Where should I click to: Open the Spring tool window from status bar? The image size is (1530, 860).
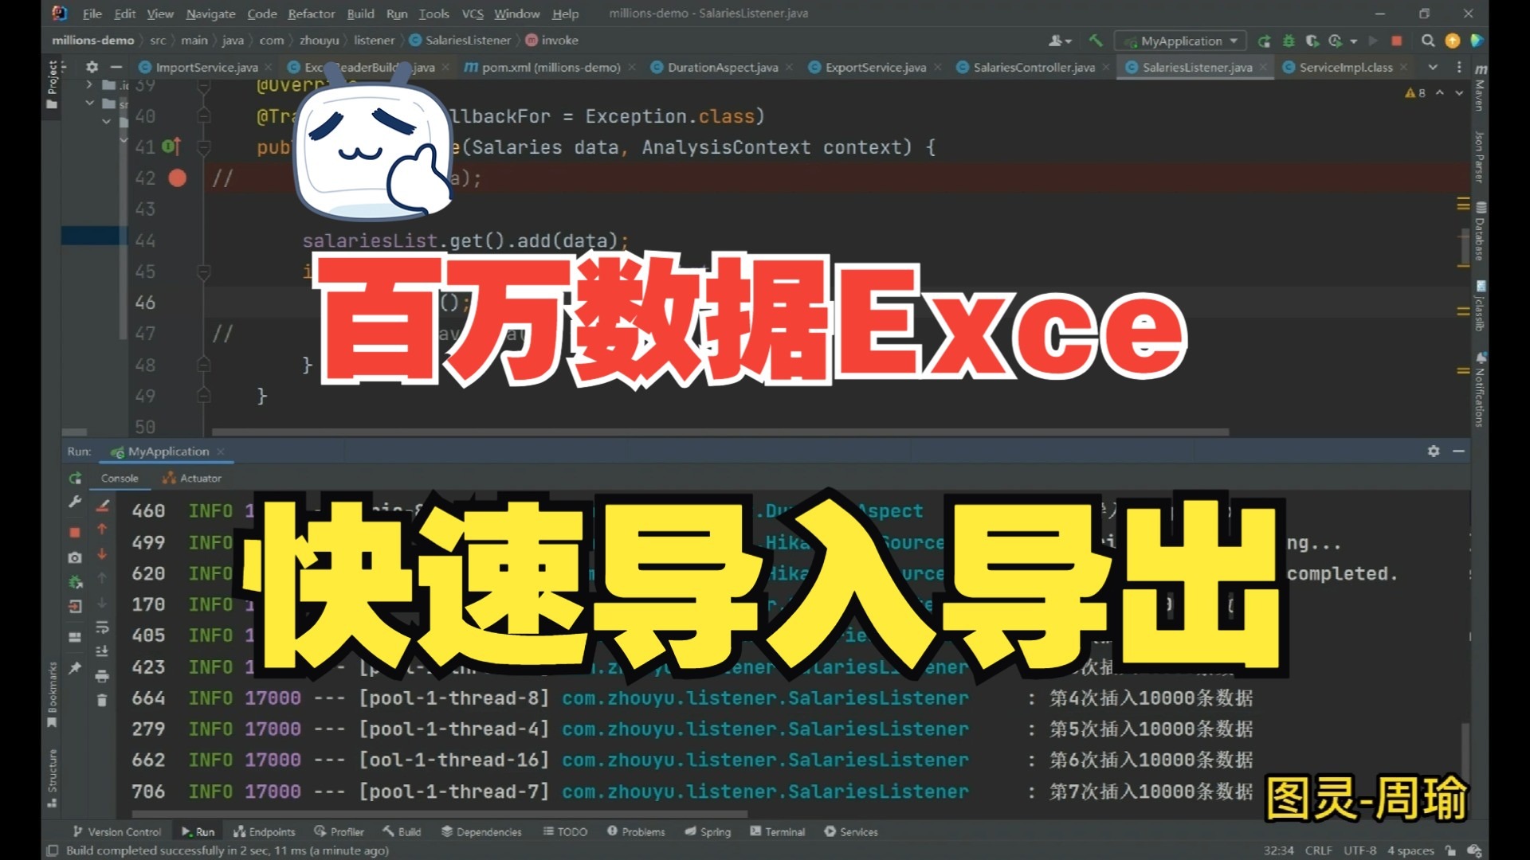pos(708,831)
